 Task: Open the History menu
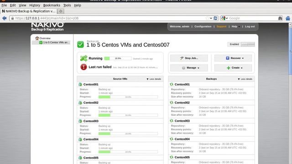tap(35, 5)
